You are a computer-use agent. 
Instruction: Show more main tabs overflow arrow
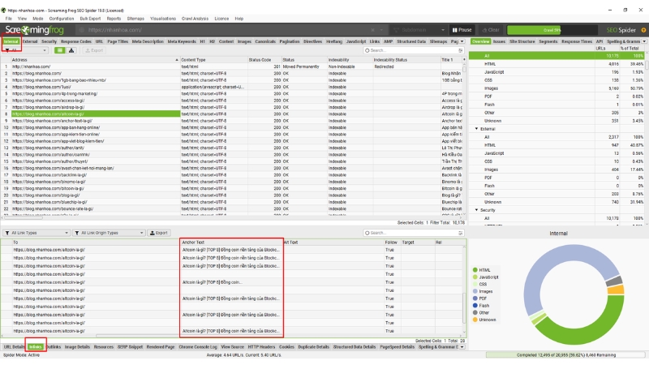pos(462,41)
